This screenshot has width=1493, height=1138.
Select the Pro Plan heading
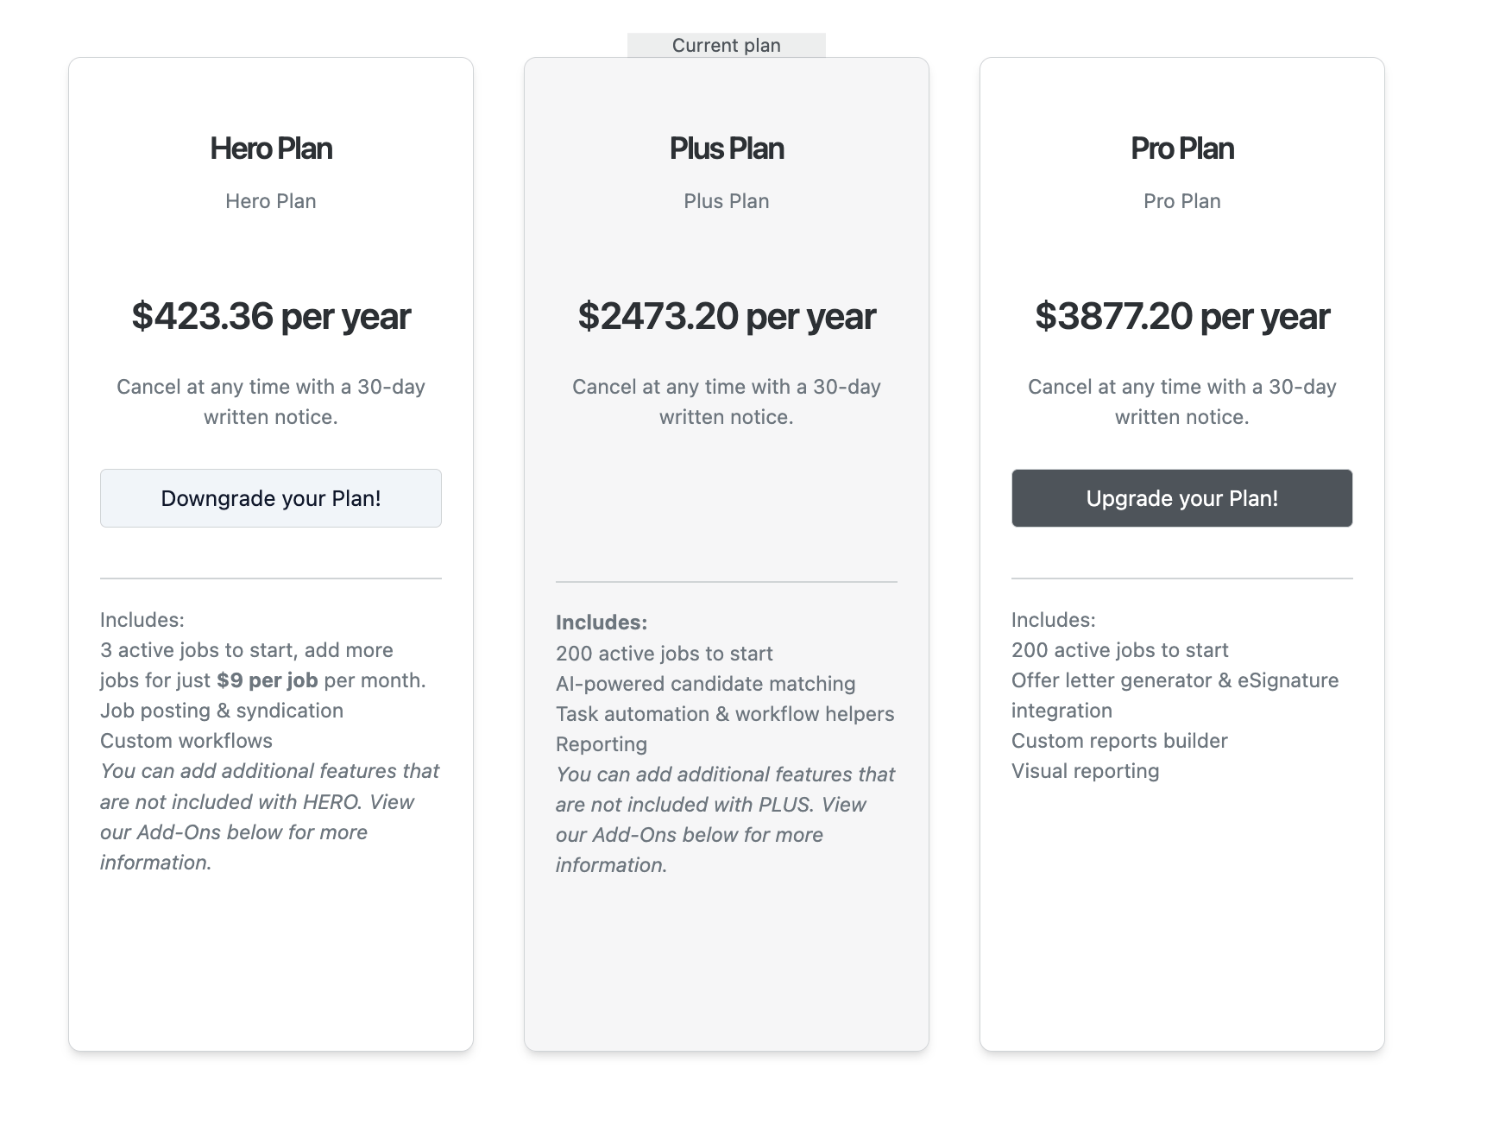[1181, 149]
